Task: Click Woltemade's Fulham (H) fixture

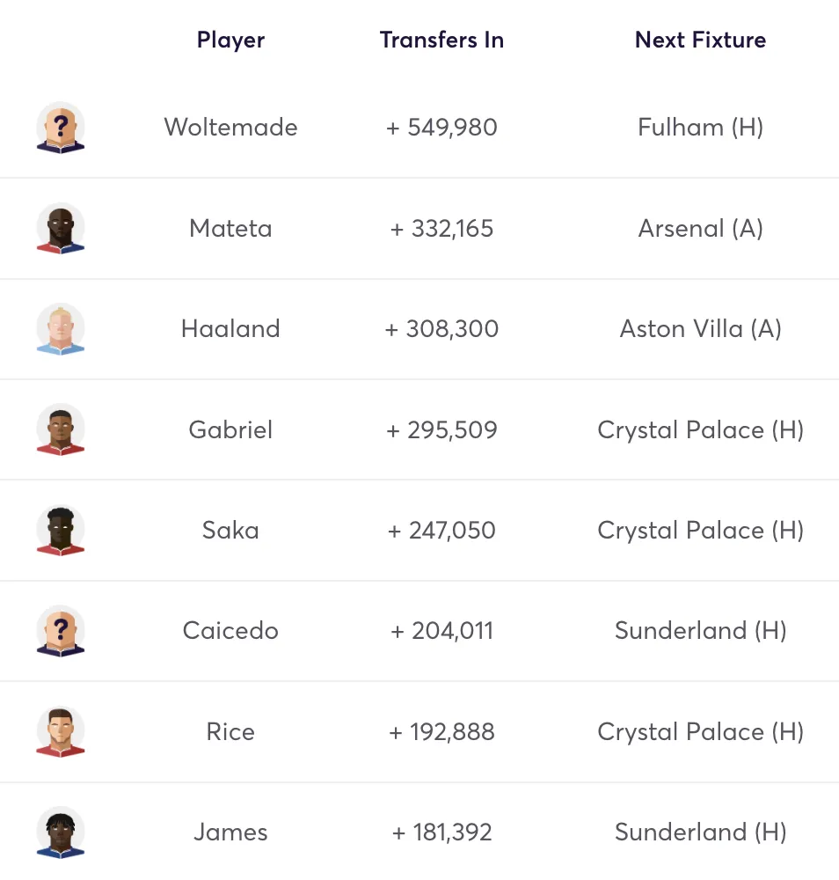Action: (700, 128)
